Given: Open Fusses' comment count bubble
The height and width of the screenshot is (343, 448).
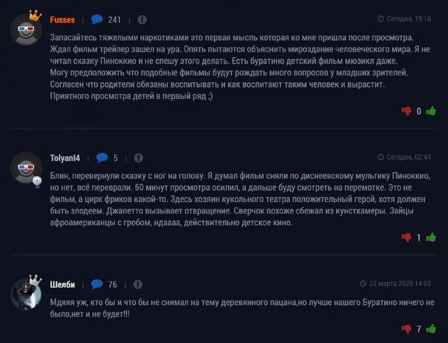Looking at the screenshot, I should [97, 20].
